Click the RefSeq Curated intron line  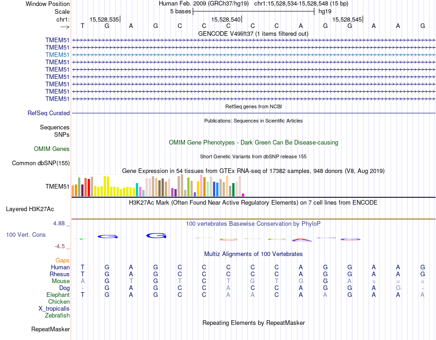tap(253, 113)
